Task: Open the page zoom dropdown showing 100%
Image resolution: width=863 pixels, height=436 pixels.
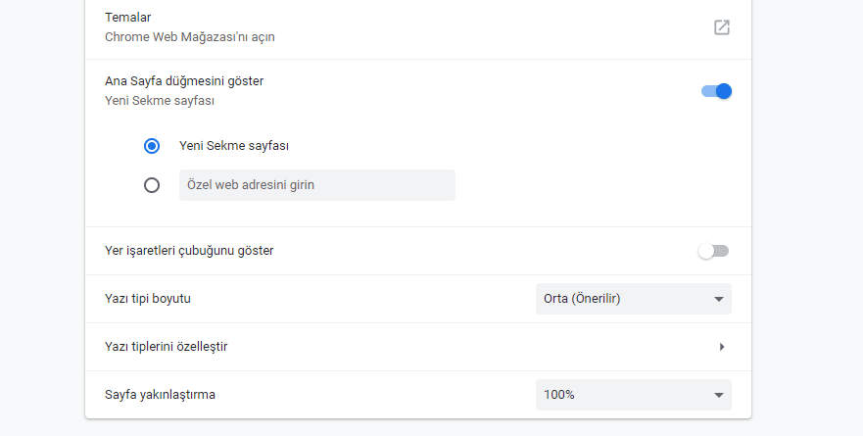Action: pyautogui.click(x=632, y=395)
